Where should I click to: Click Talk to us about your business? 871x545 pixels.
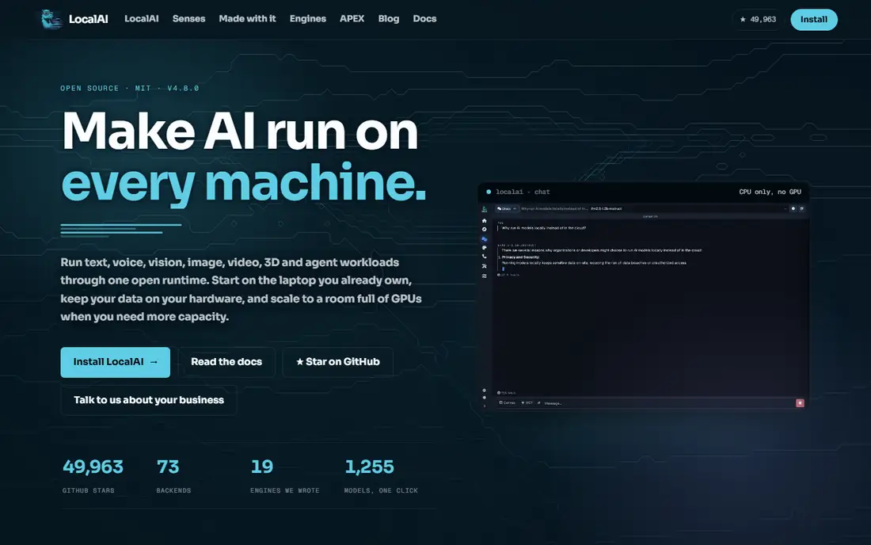point(149,400)
